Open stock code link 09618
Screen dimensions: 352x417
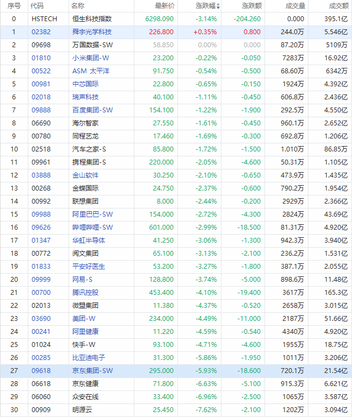pos(41,371)
